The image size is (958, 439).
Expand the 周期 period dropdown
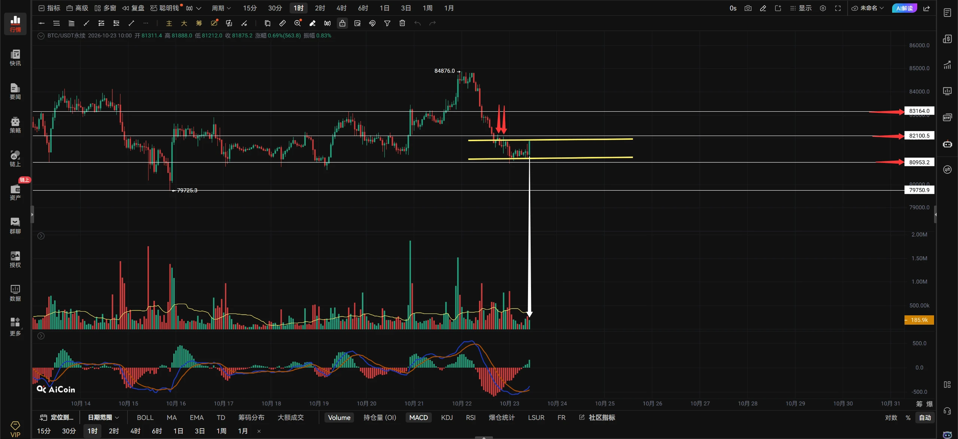pyautogui.click(x=221, y=8)
